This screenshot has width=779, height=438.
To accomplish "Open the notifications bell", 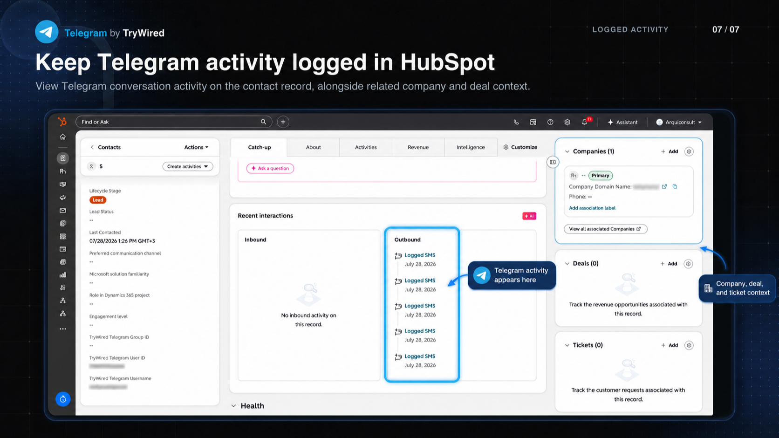I will (x=584, y=122).
